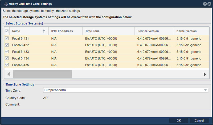Uncheck the Focal-6-433 checkbox

click(x=7, y=51)
